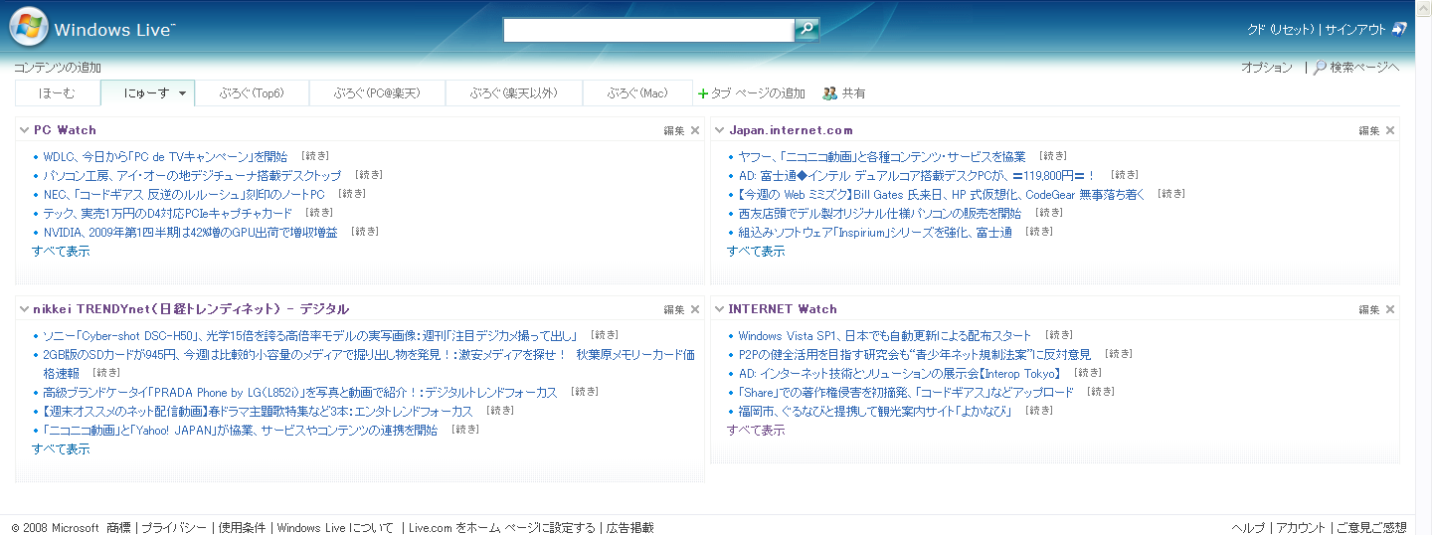Open the ぶろぐ(PC@楽天) tab

pos(377,93)
